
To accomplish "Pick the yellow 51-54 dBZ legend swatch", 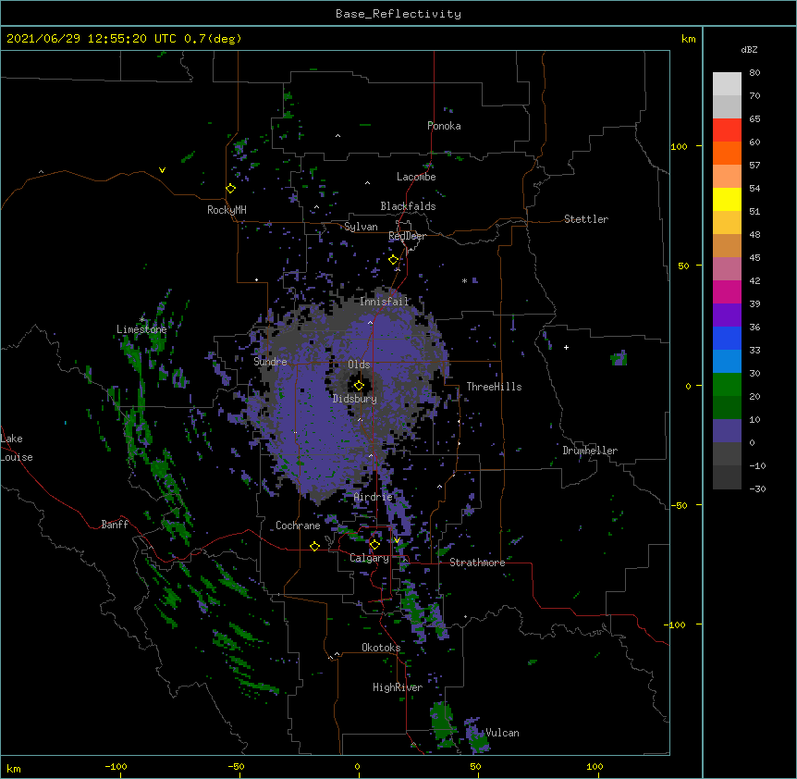I will (727, 199).
